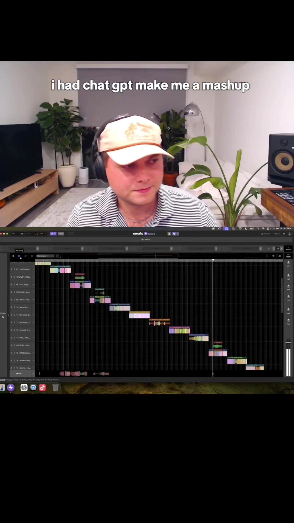Click the purple shield icon in title bar
This screenshot has height=523, width=294.
point(174,234)
